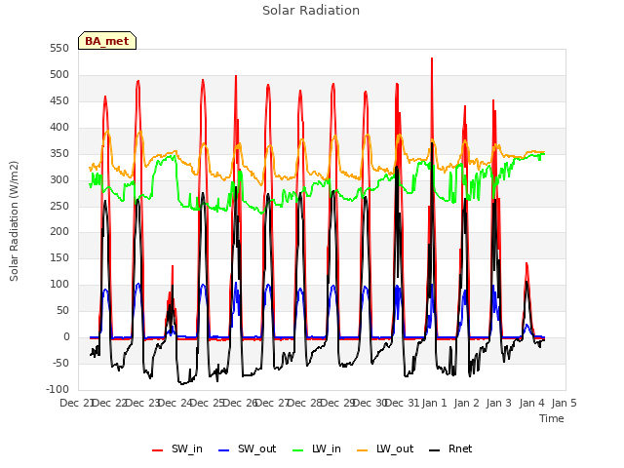624x468 pixels.
Task: Click the 550 y-axis tick label
Action: [59, 49]
